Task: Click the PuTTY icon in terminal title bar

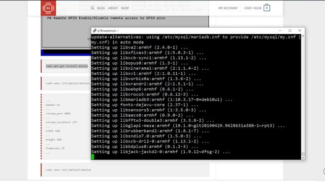Action: click(x=94, y=30)
